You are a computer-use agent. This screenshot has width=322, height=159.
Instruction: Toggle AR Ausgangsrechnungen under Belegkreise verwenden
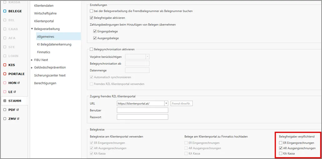pos(92,148)
